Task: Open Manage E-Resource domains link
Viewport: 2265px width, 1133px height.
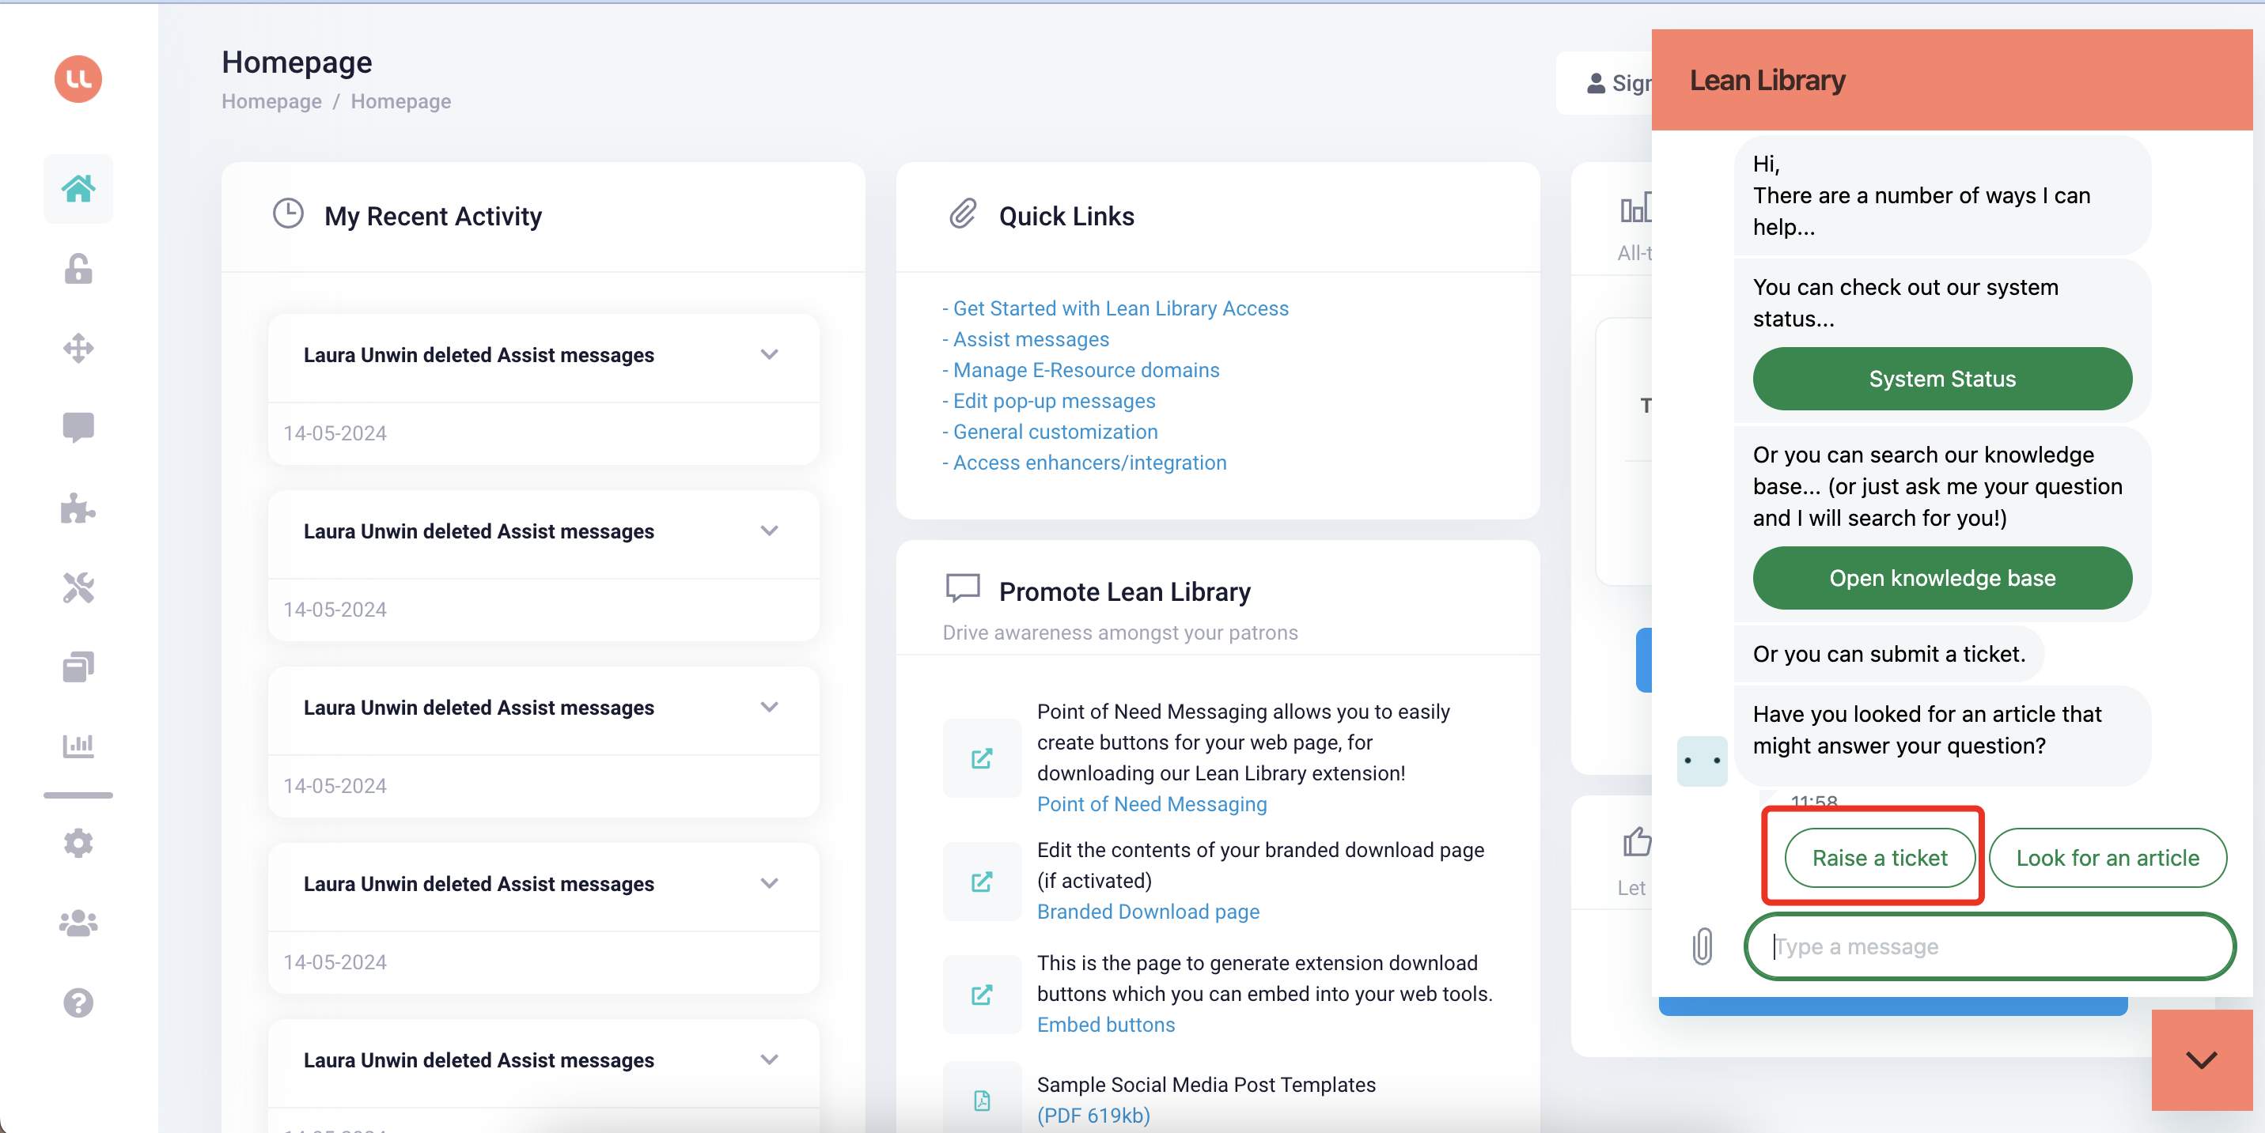Action: (1086, 370)
